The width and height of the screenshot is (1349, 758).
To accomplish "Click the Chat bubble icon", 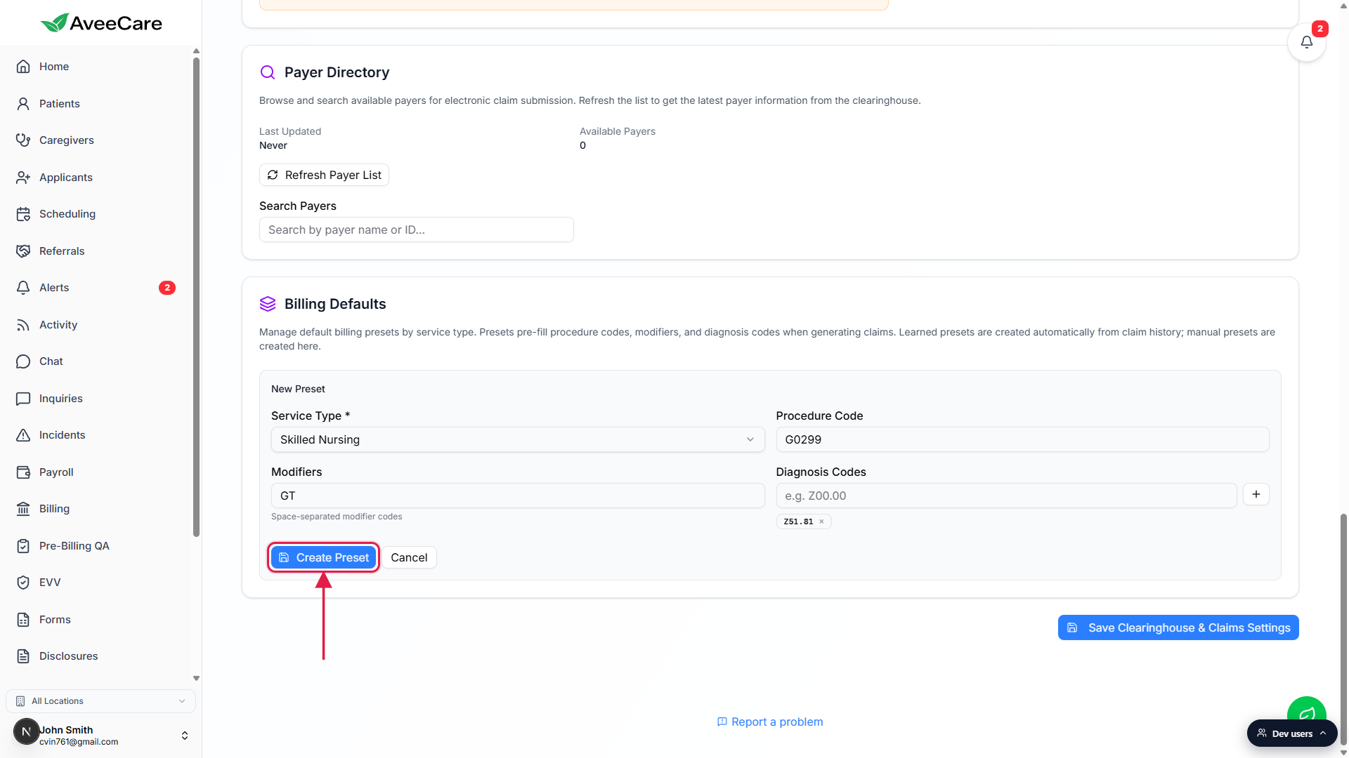I will click(23, 361).
